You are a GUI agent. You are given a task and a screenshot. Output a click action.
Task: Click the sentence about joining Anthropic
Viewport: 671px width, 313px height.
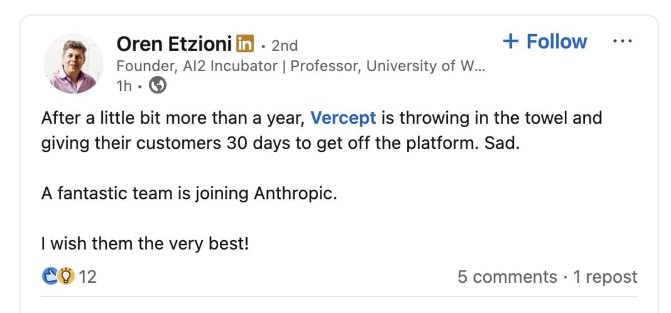(x=190, y=194)
